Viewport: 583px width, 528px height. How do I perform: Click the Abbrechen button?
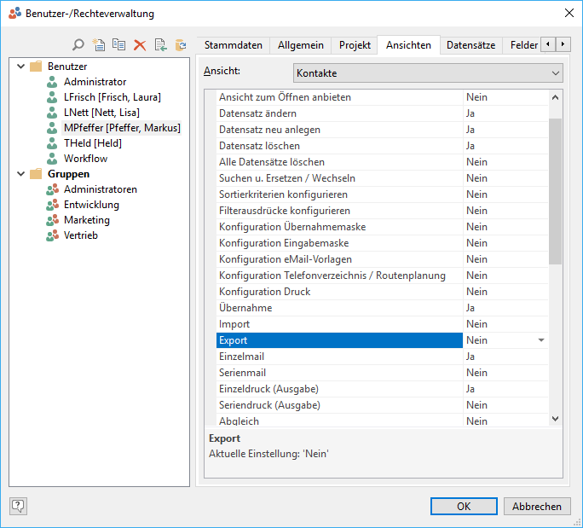[537, 506]
